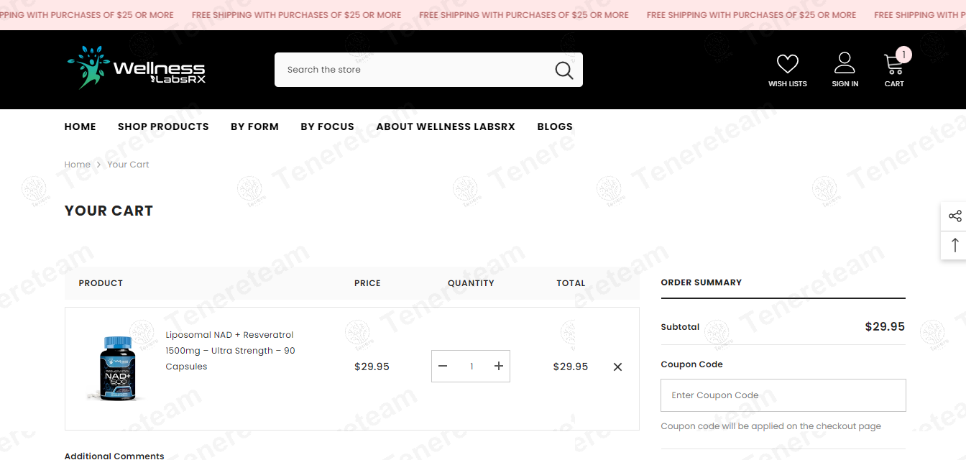This screenshot has width=966, height=460.
Task: Click the Sign In account icon
Action: coord(845,63)
